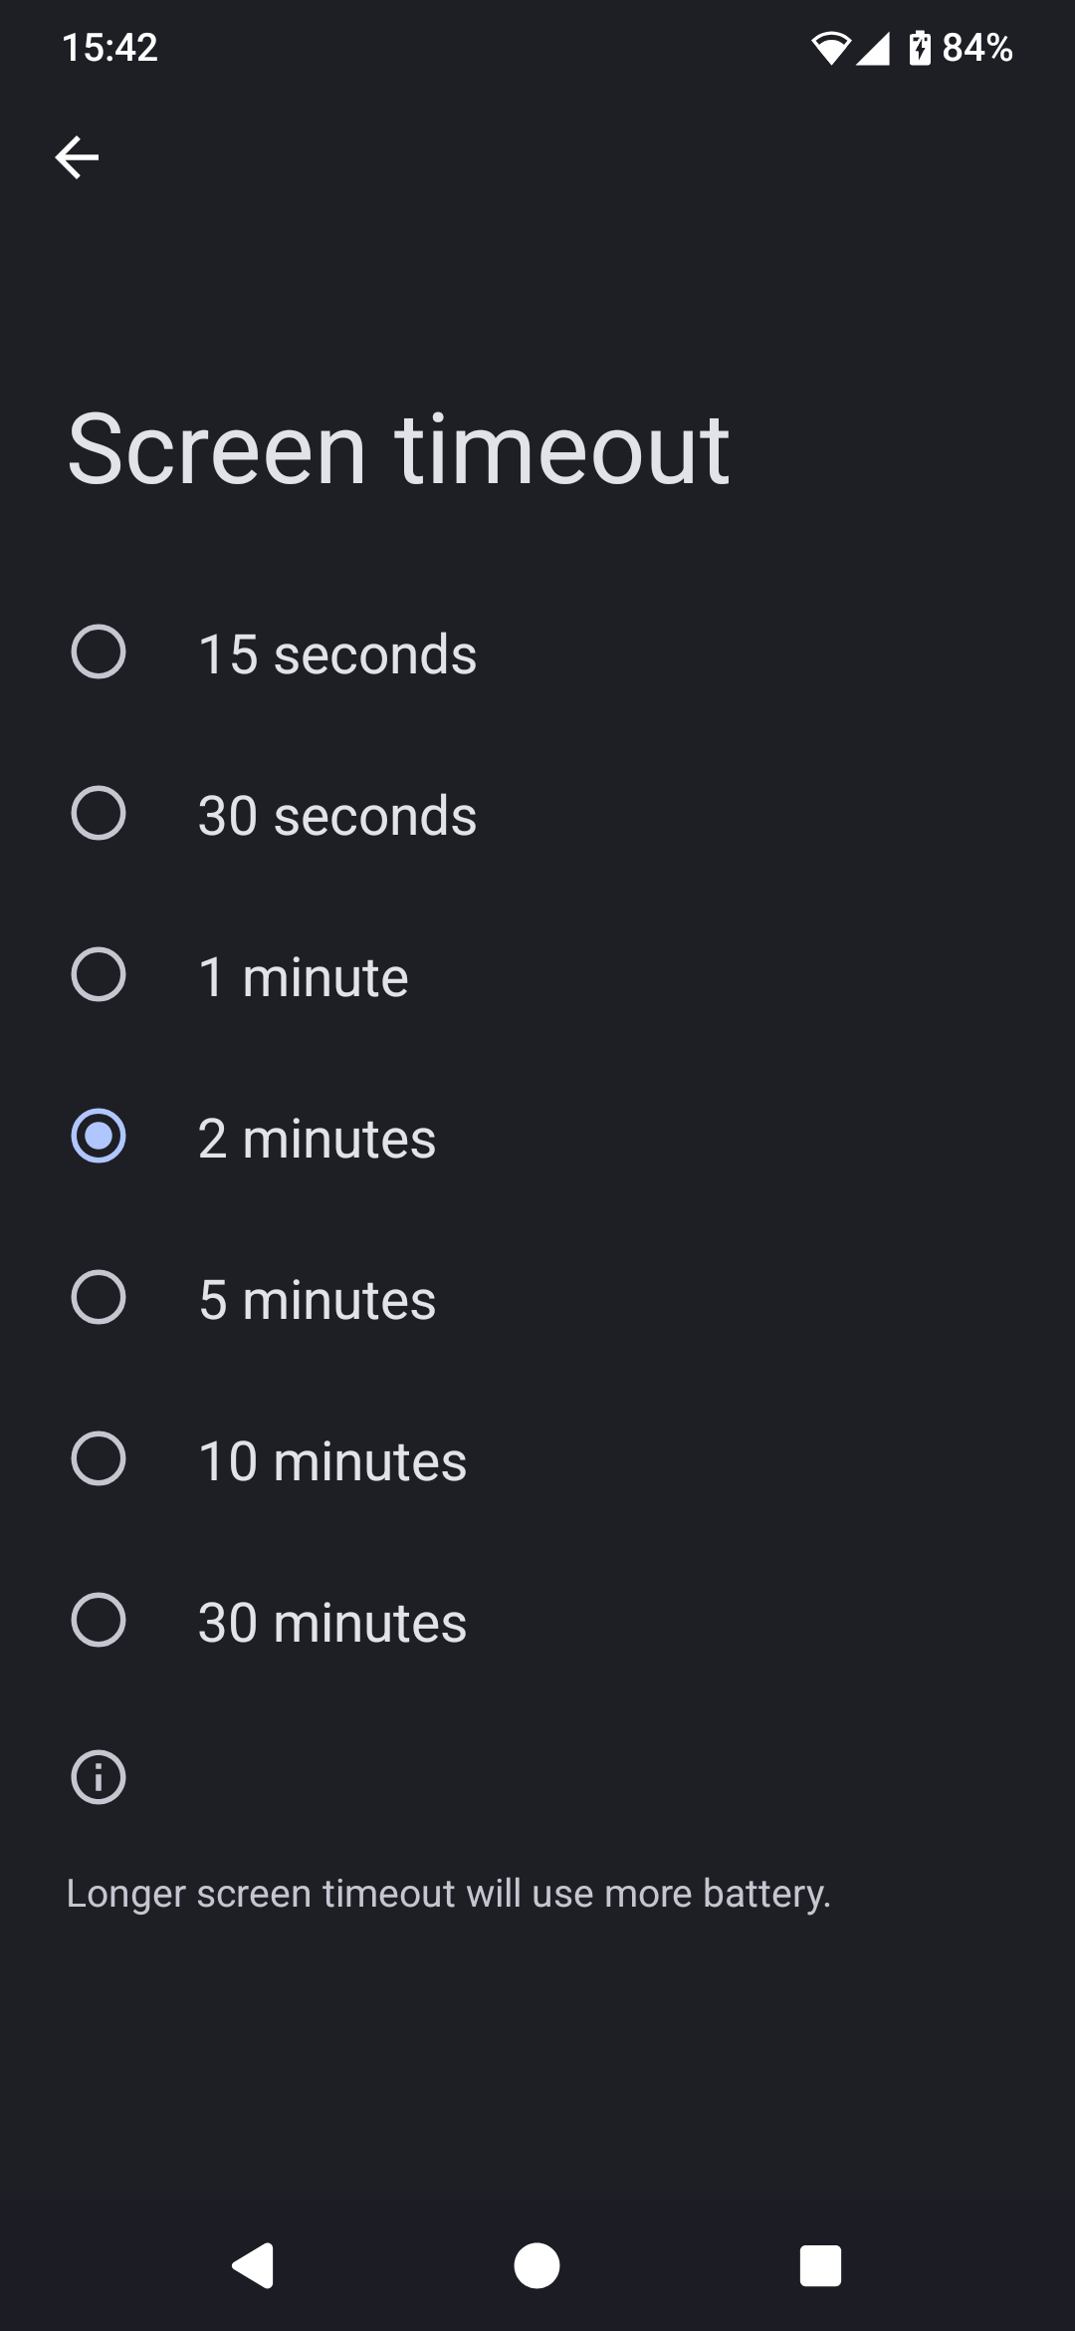Tap the cellular signal icon

point(873,48)
